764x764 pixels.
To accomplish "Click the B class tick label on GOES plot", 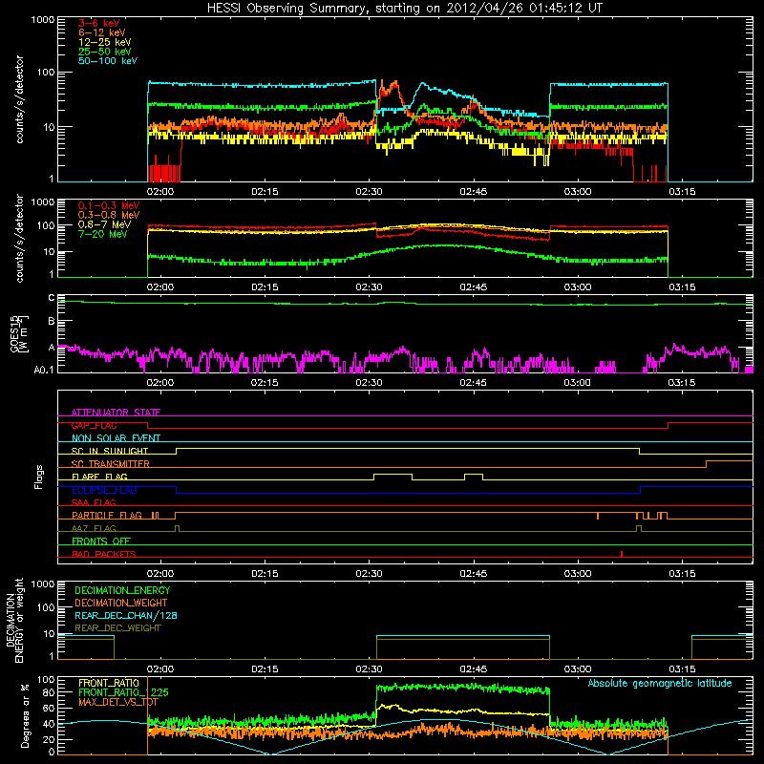I will click(x=52, y=322).
